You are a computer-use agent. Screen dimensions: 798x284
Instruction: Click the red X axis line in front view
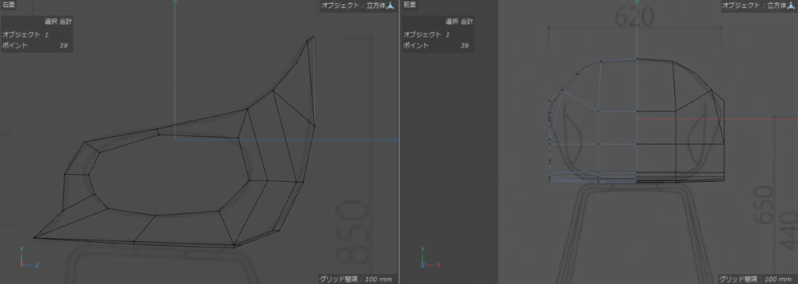[x=717, y=119]
